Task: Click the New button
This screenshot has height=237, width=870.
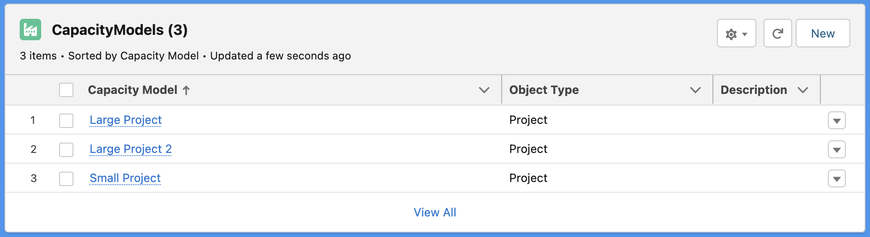Action: 823,33
